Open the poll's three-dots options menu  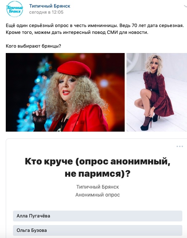coord(180,146)
